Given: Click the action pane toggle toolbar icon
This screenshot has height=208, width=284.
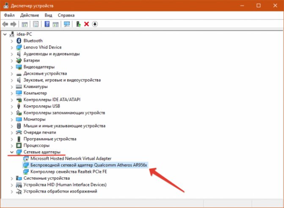Looking at the screenshot, I should point(55,24).
